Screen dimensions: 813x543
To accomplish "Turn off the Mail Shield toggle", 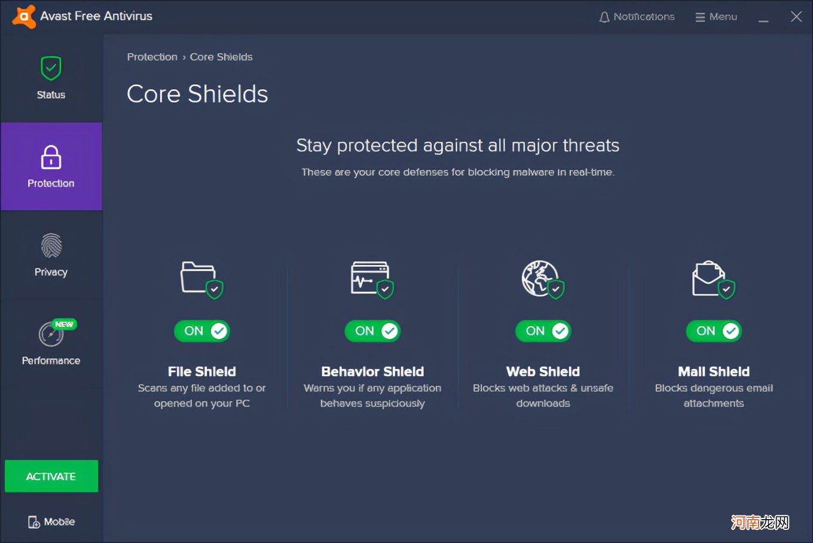I will coord(714,331).
